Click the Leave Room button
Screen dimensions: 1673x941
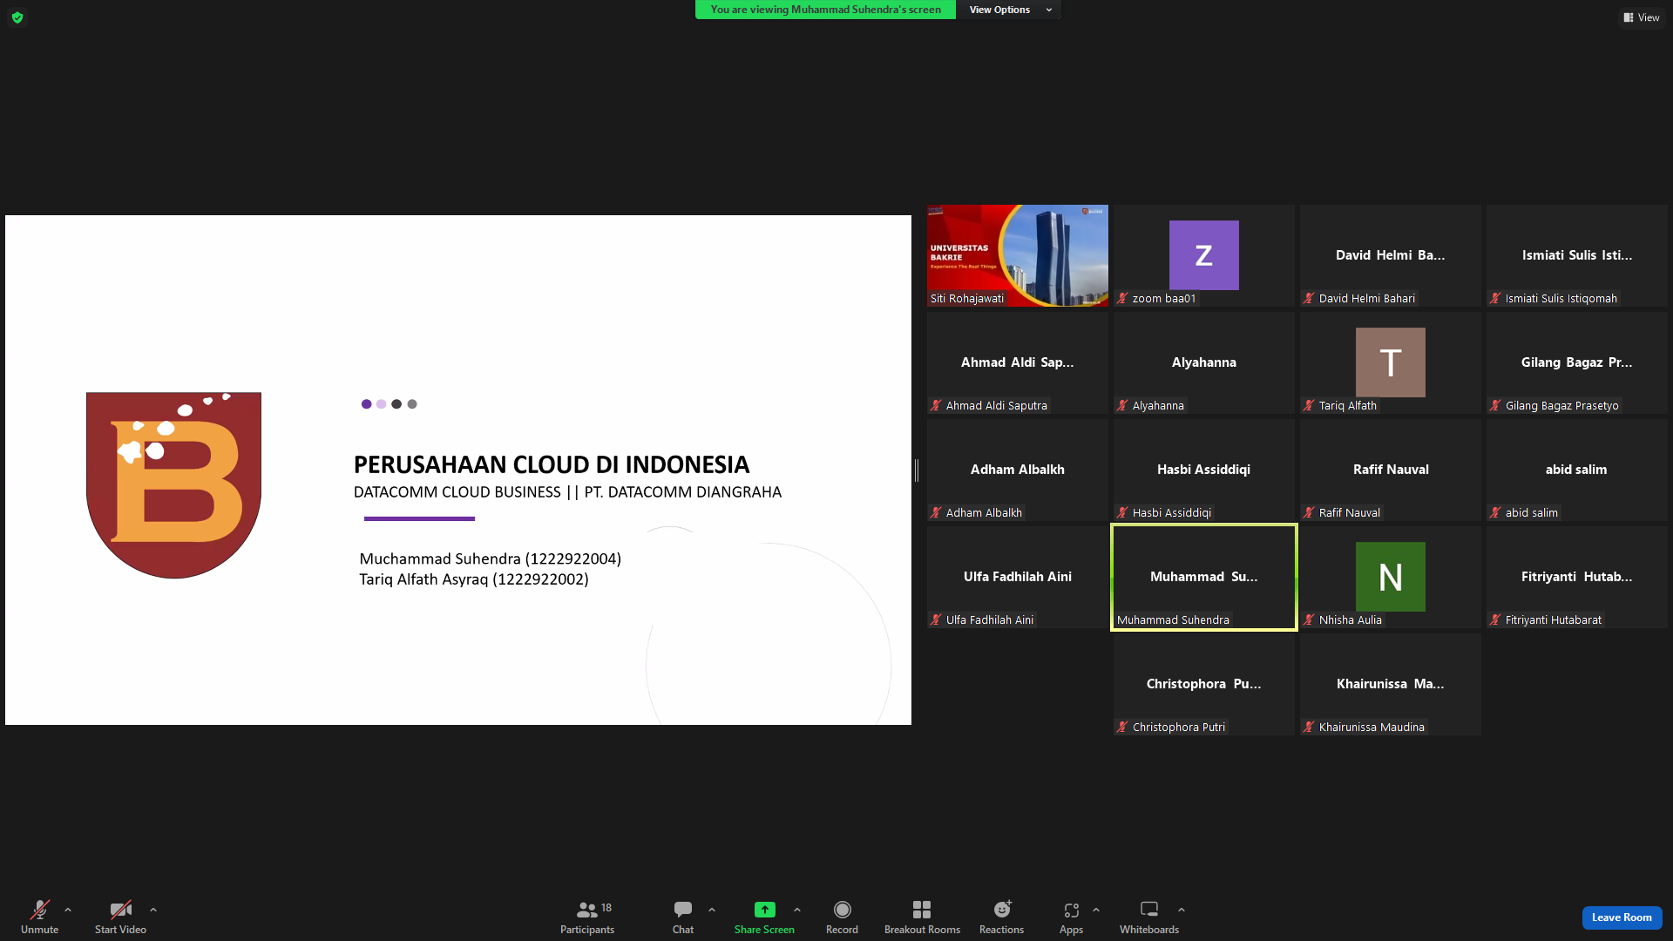click(1622, 917)
